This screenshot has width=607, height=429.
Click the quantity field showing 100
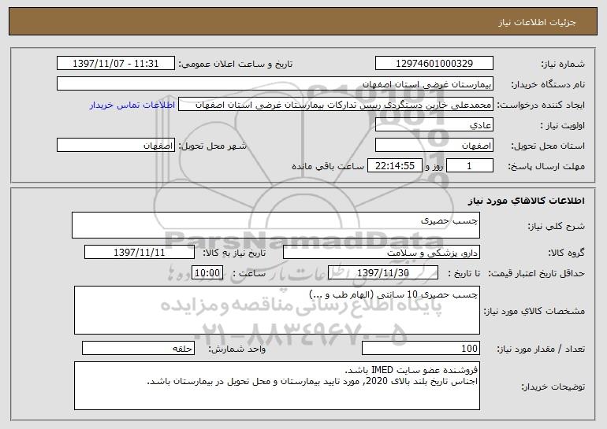coord(421,348)
